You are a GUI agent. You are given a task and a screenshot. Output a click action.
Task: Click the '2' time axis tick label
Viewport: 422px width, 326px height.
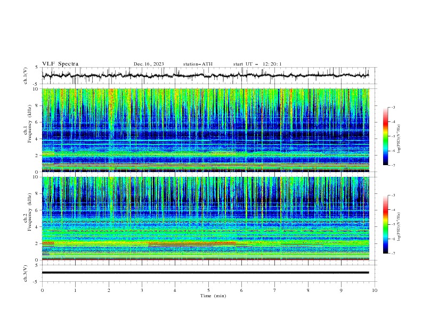[x=109, y=290]
